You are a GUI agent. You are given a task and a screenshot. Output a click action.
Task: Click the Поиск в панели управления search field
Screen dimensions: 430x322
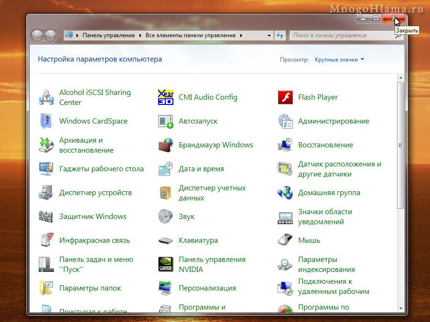click(x=342, y=35)
